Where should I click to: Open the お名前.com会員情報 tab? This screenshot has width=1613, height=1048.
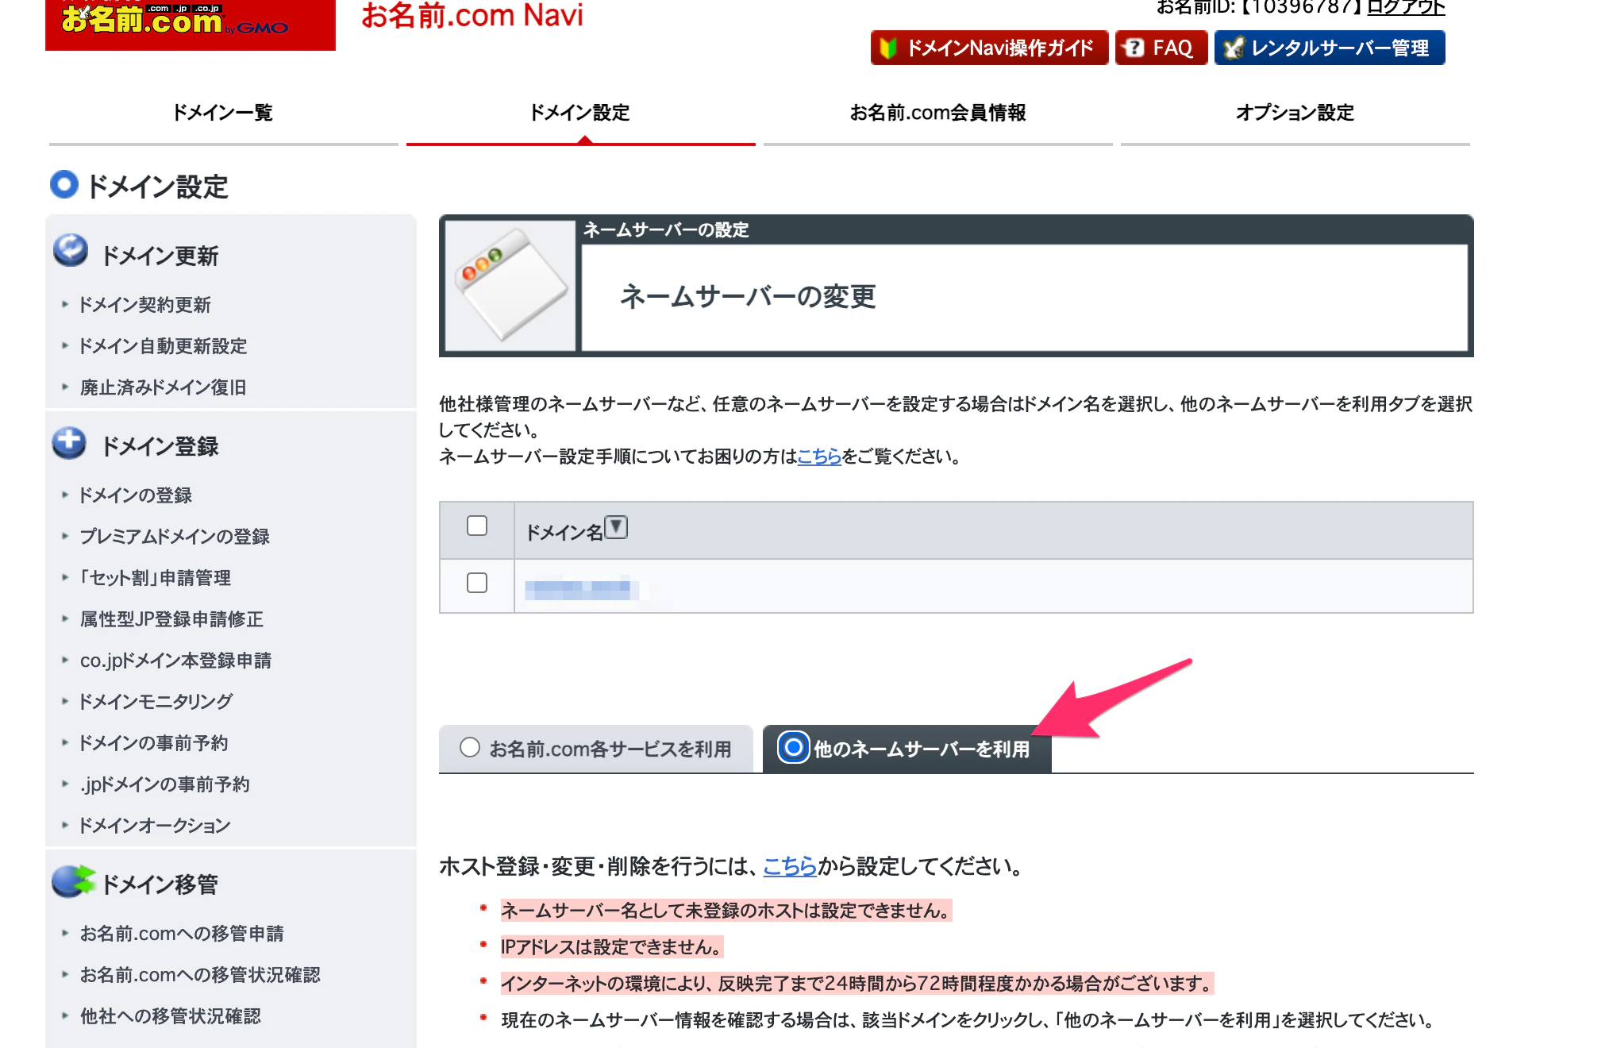click(937, 113)
